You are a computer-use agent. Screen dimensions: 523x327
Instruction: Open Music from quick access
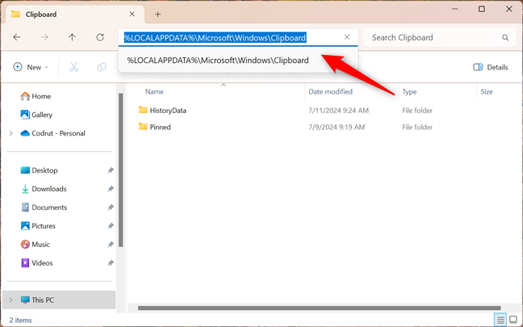click(x=35, y=245)
